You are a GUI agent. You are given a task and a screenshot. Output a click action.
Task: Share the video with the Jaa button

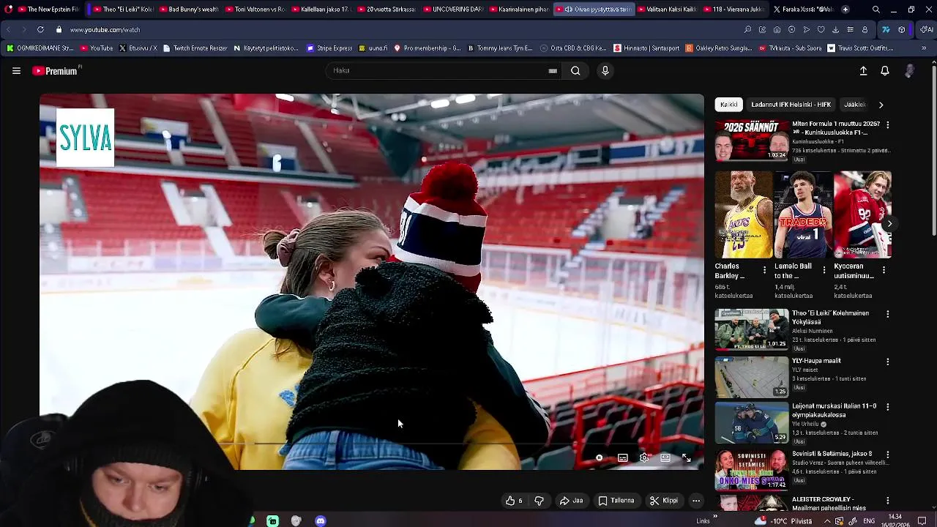572,501
